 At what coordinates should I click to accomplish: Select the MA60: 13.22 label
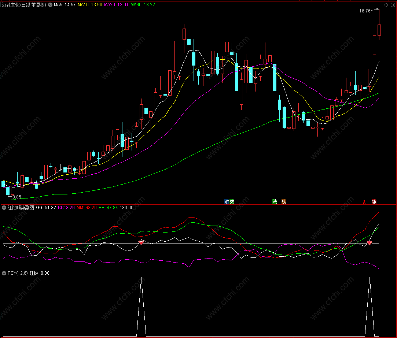coord(143,5)
